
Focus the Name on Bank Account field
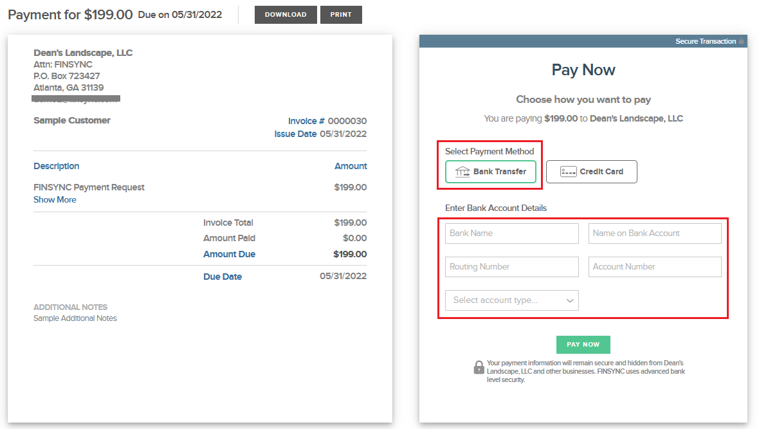tap(654, 233)
